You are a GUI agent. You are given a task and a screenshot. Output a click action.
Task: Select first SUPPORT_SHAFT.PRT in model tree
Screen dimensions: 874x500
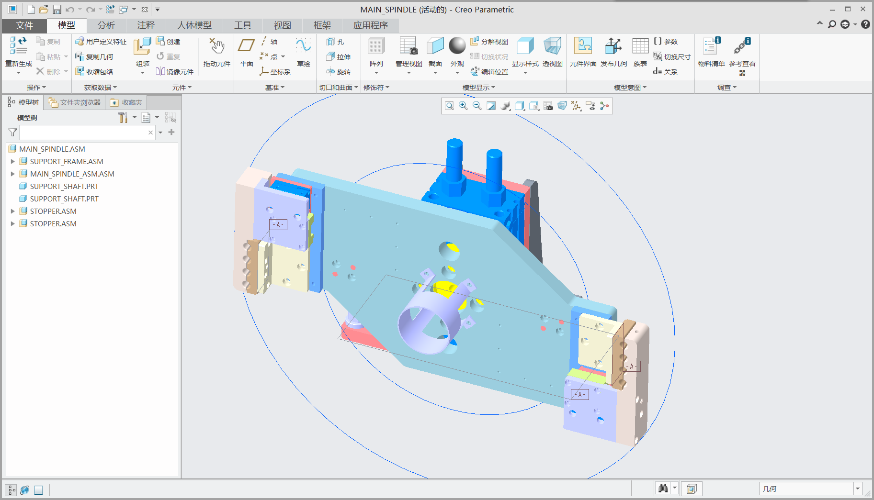[x=58, y=187]
